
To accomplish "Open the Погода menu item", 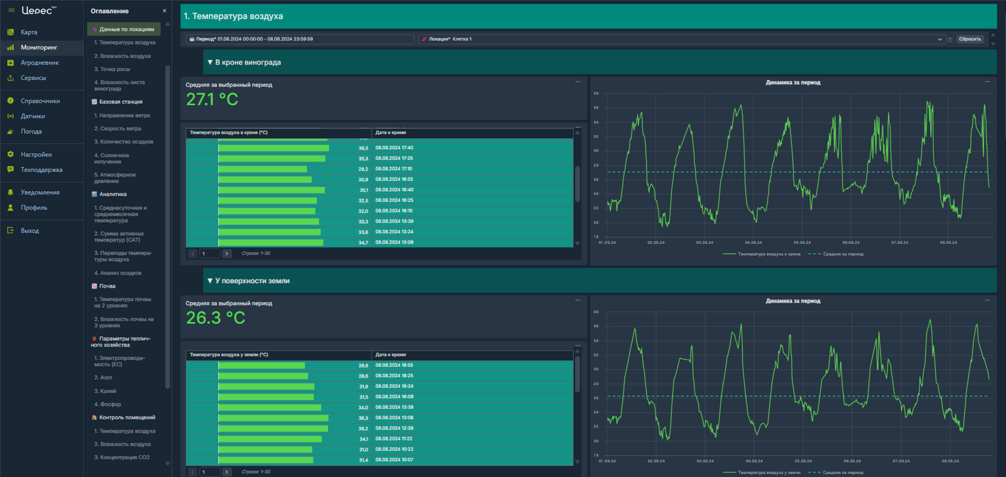I will [42, 131].
